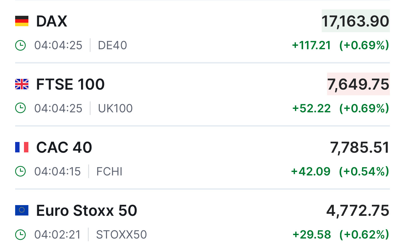This screenshot has height=248, width=405.
Task: Click the clock icon in the Euro Stoxx 50 row
Action: pos(21,235)
